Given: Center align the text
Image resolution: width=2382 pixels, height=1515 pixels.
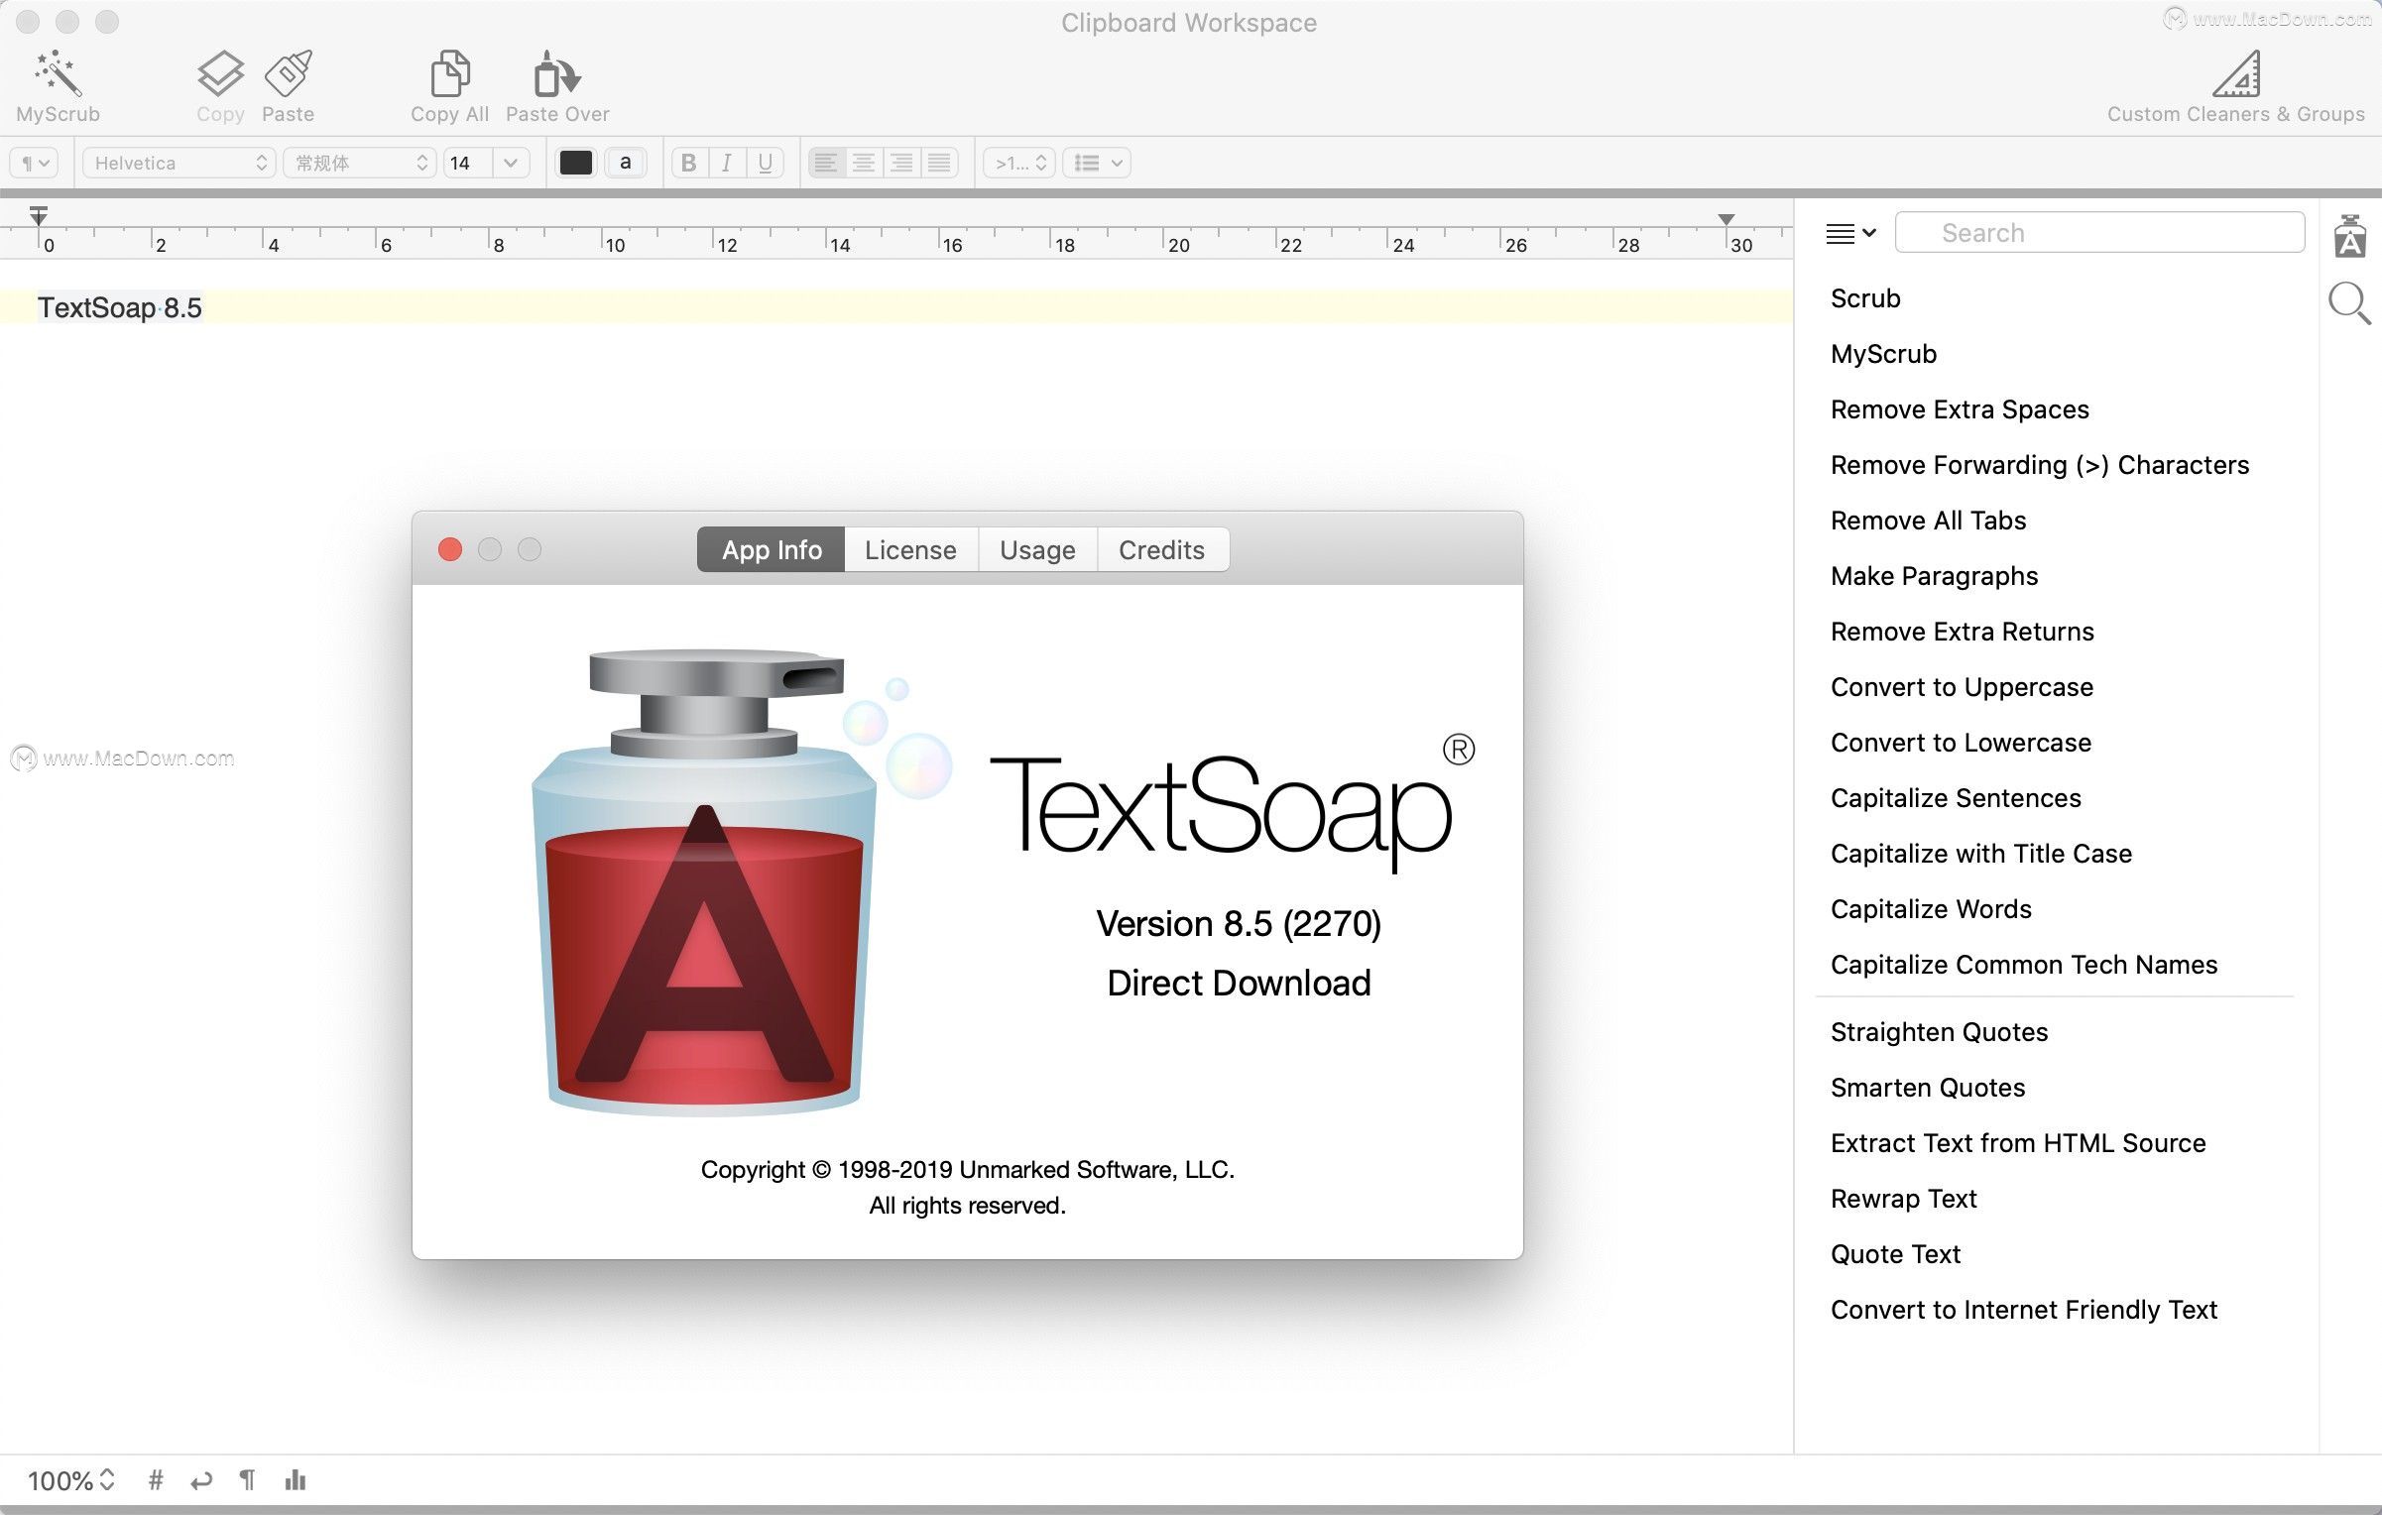Looking at the screenshot, I should pos(864,163).
